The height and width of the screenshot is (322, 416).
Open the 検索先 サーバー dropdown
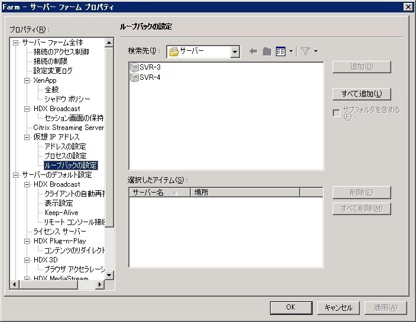pyautogui.click(x=235, y=52)
